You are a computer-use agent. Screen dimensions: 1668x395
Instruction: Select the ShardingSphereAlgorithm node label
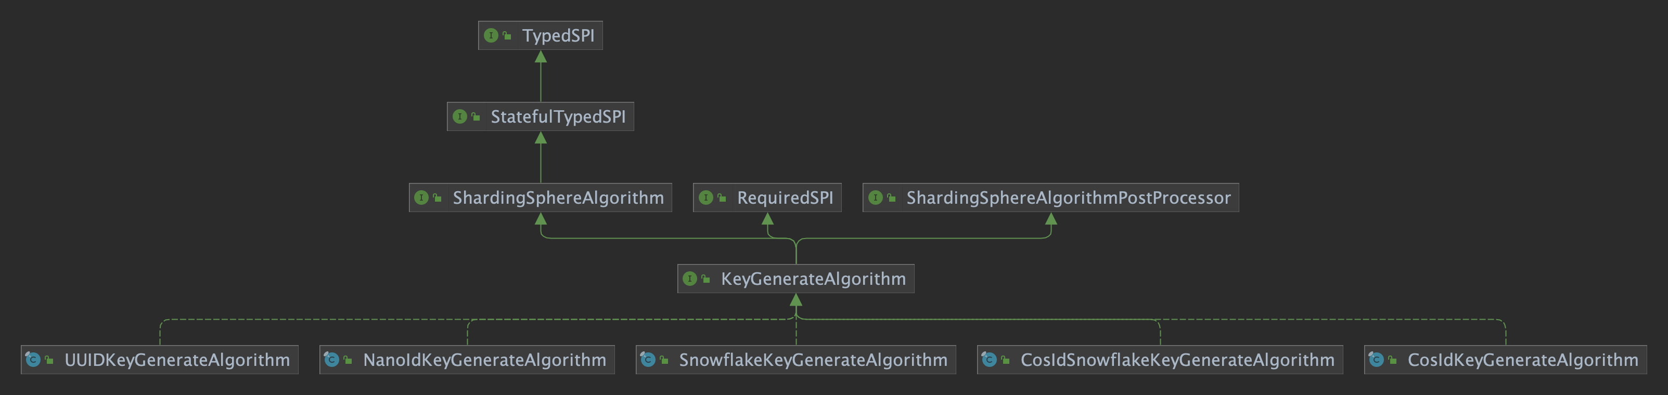(x=558, y=198)
